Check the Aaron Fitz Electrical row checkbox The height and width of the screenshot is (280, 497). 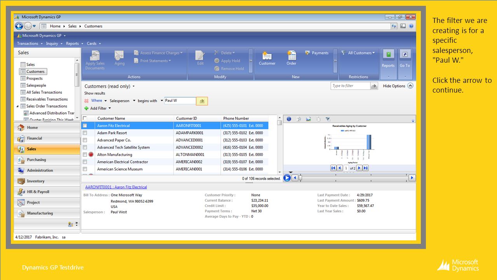pos(85,126)
